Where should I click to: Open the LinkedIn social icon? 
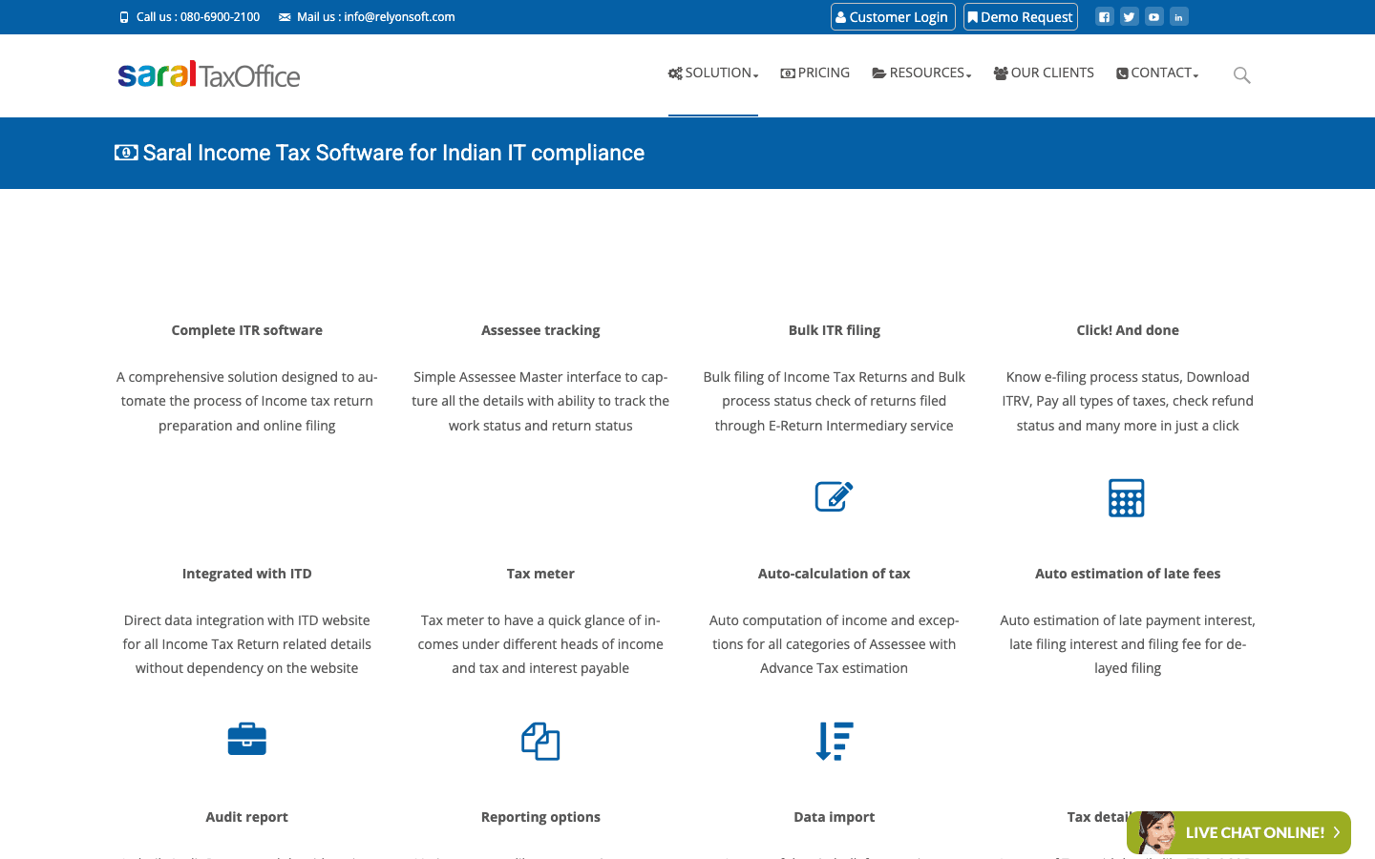pos(1178,16)
